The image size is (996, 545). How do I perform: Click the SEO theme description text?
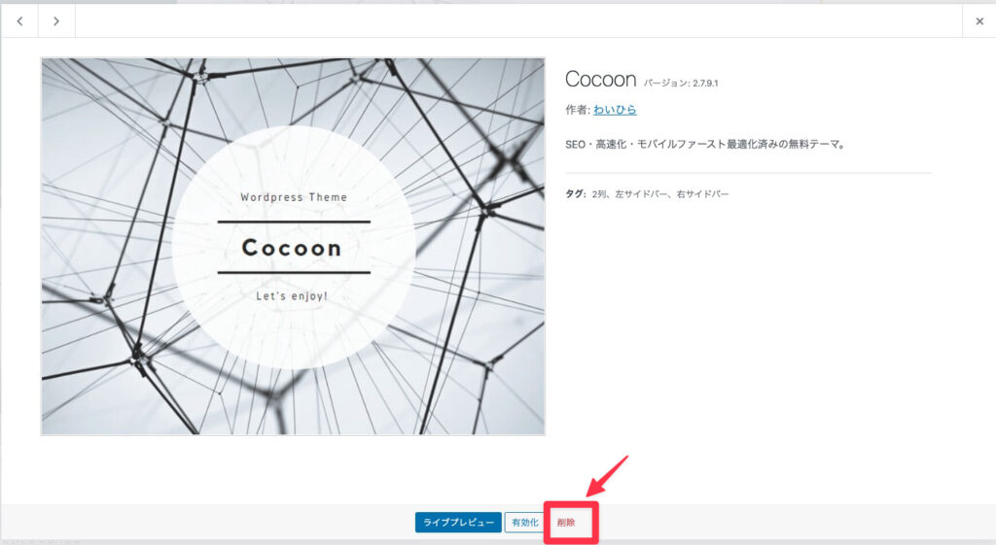[x=704, y=145]
